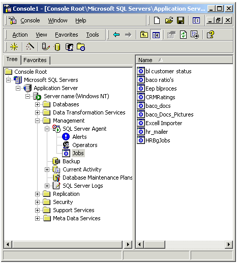Open the Action menu
Image resolution: width=238 pixels, height=264 pixels.
coord(20,35)
